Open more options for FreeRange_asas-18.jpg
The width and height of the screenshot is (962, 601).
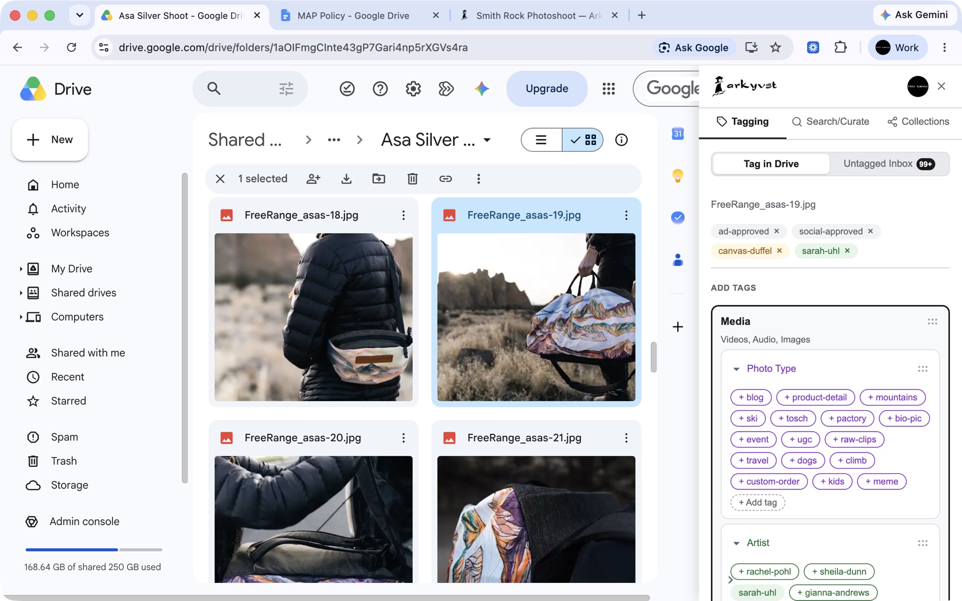[x=404, y=215]
